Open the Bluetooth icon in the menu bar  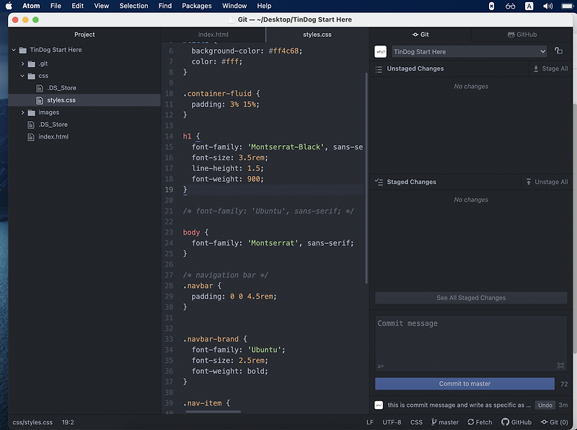click(491, 6)
